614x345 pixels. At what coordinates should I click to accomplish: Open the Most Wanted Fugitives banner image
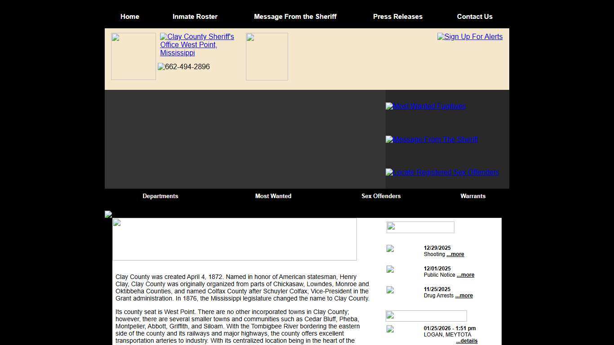[x=426, y=106]
